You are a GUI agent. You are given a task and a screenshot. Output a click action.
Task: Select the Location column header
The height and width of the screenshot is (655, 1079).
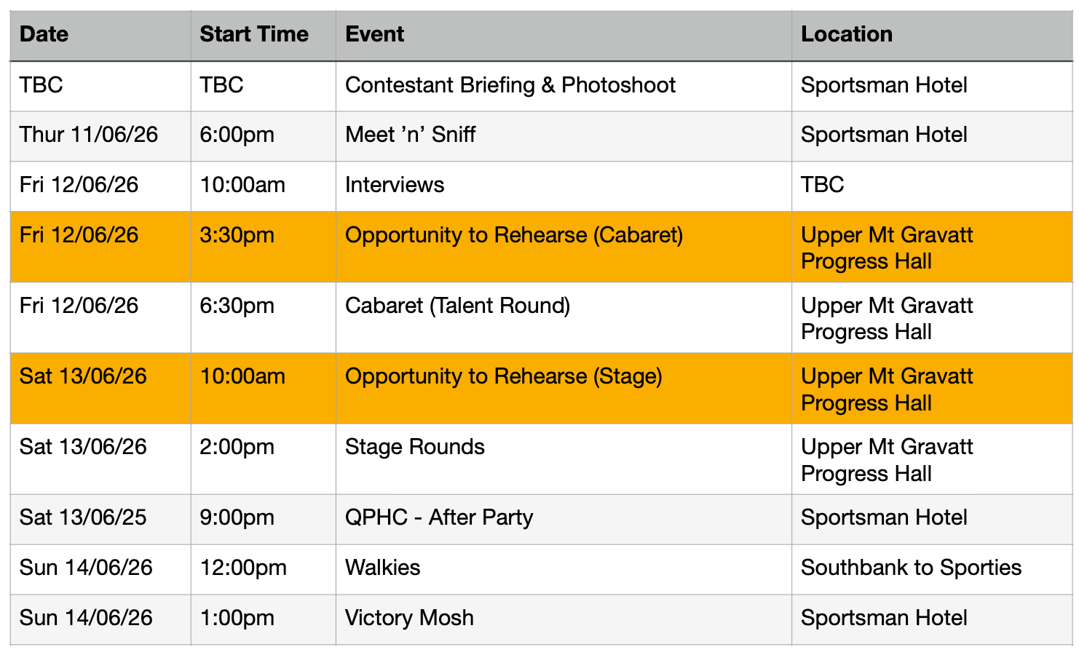(932, 35)
